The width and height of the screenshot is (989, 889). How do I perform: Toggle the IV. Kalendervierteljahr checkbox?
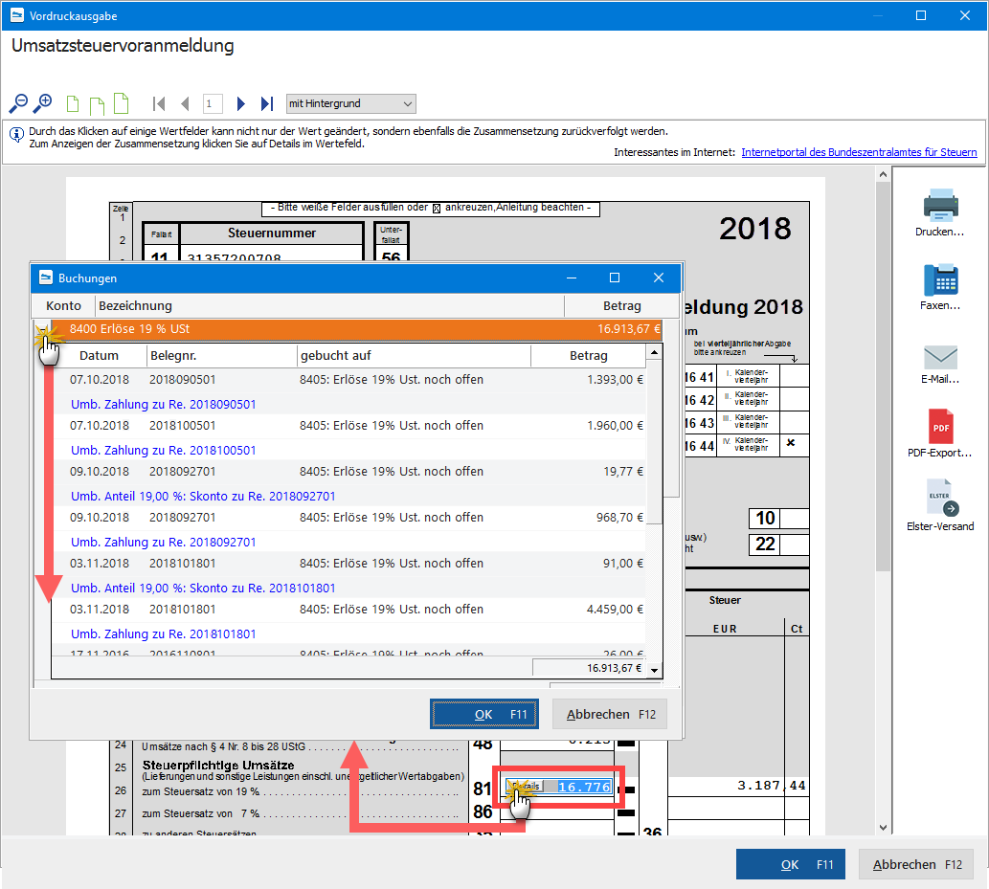(x=794, y=444)
